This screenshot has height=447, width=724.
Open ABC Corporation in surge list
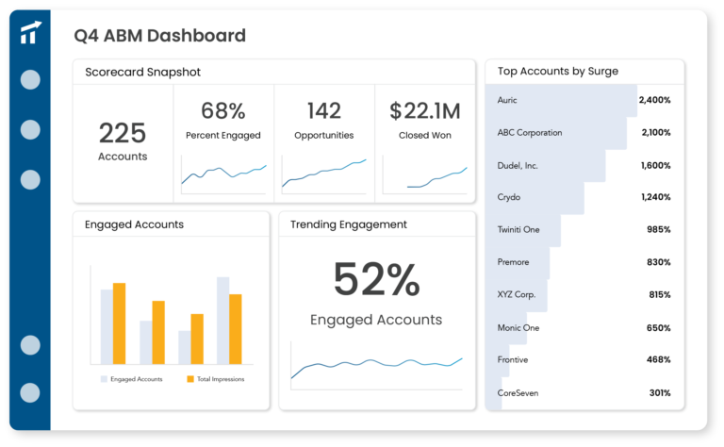(x=584, y=133)
